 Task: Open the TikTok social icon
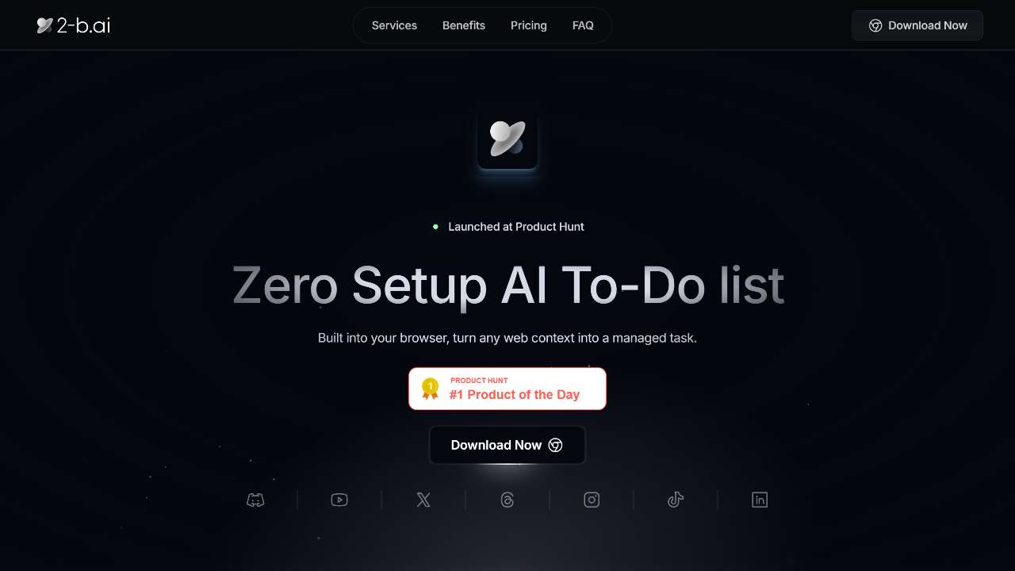pos(676,500)
